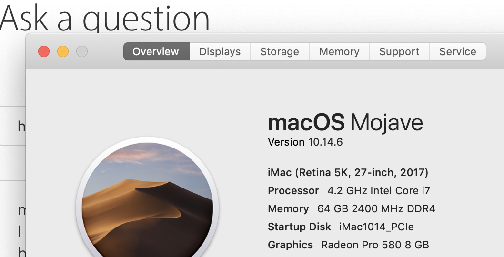Go to the Support tab
The image size is (504, 257).
tap(399, 51)
